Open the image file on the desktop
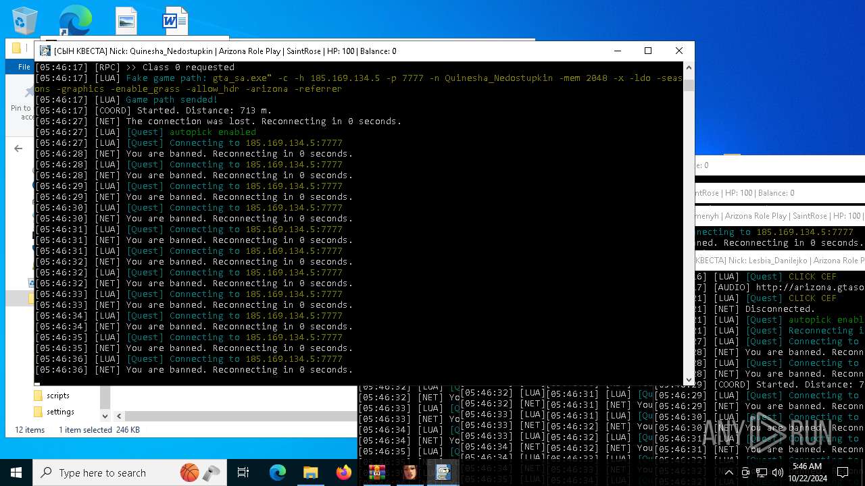Screen dimensions: 865x486 click(126, 20)
